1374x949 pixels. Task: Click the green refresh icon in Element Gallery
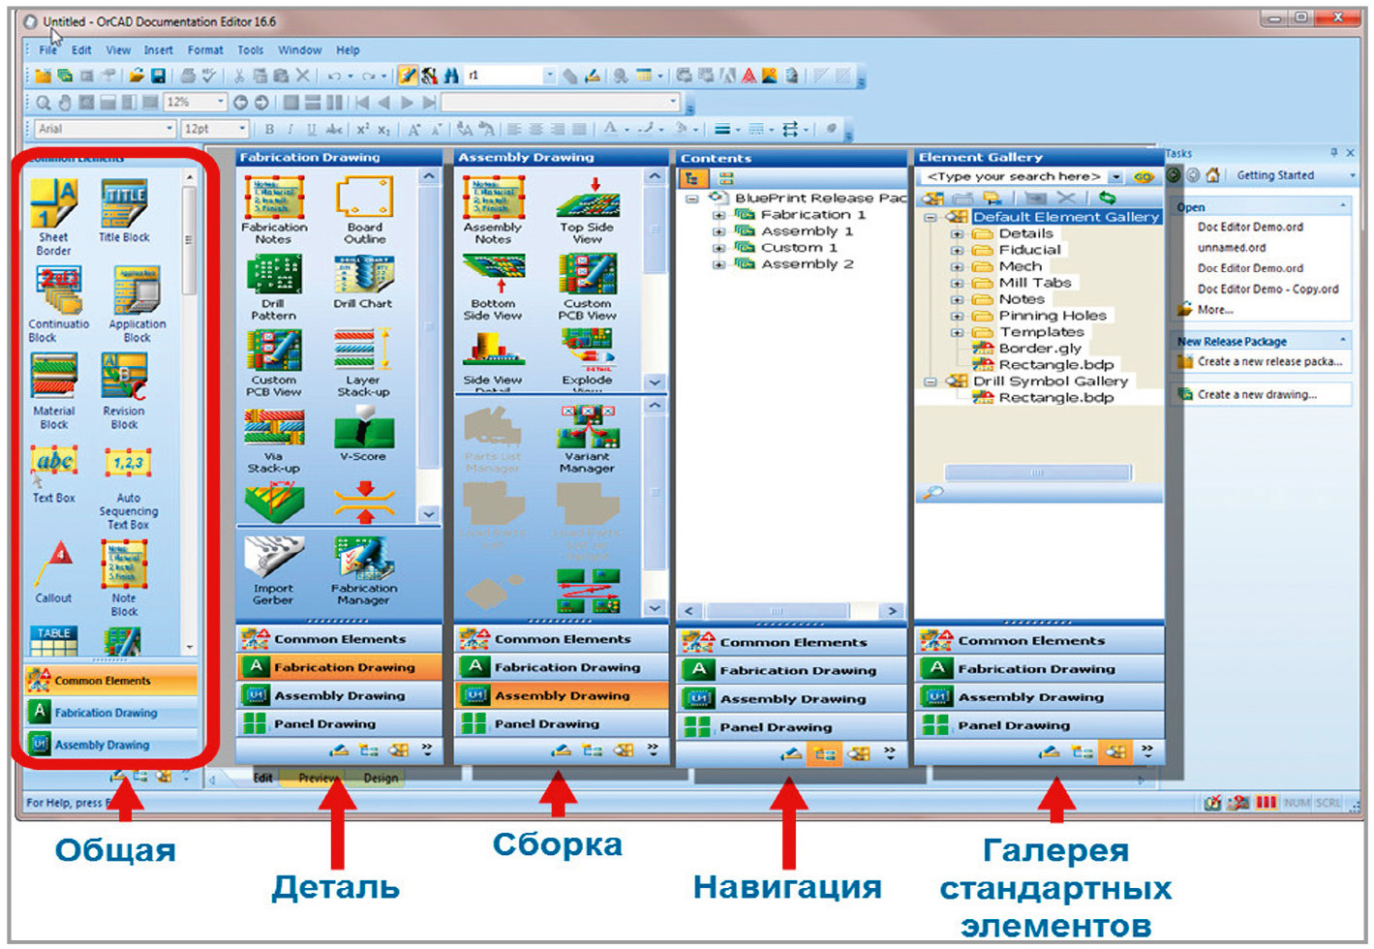(1107, 198)
